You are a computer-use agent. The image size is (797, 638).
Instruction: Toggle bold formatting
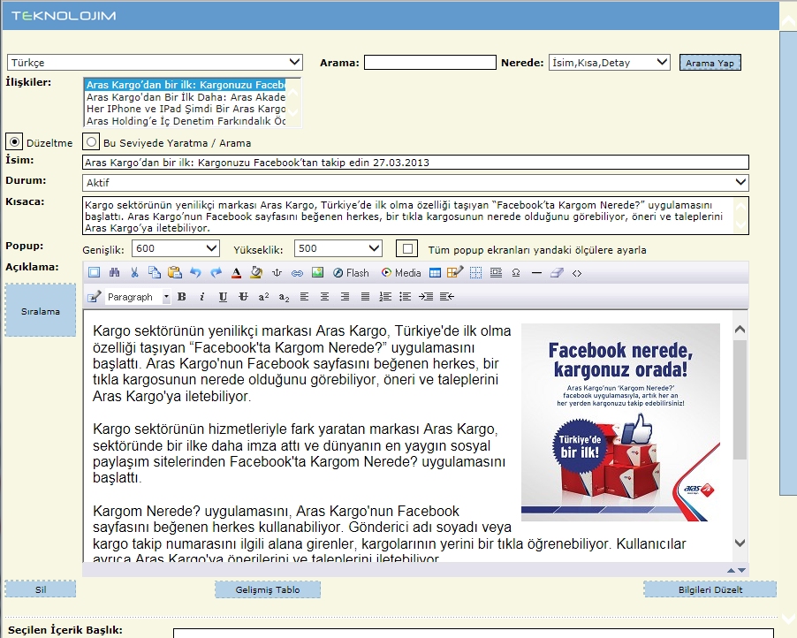181,297
